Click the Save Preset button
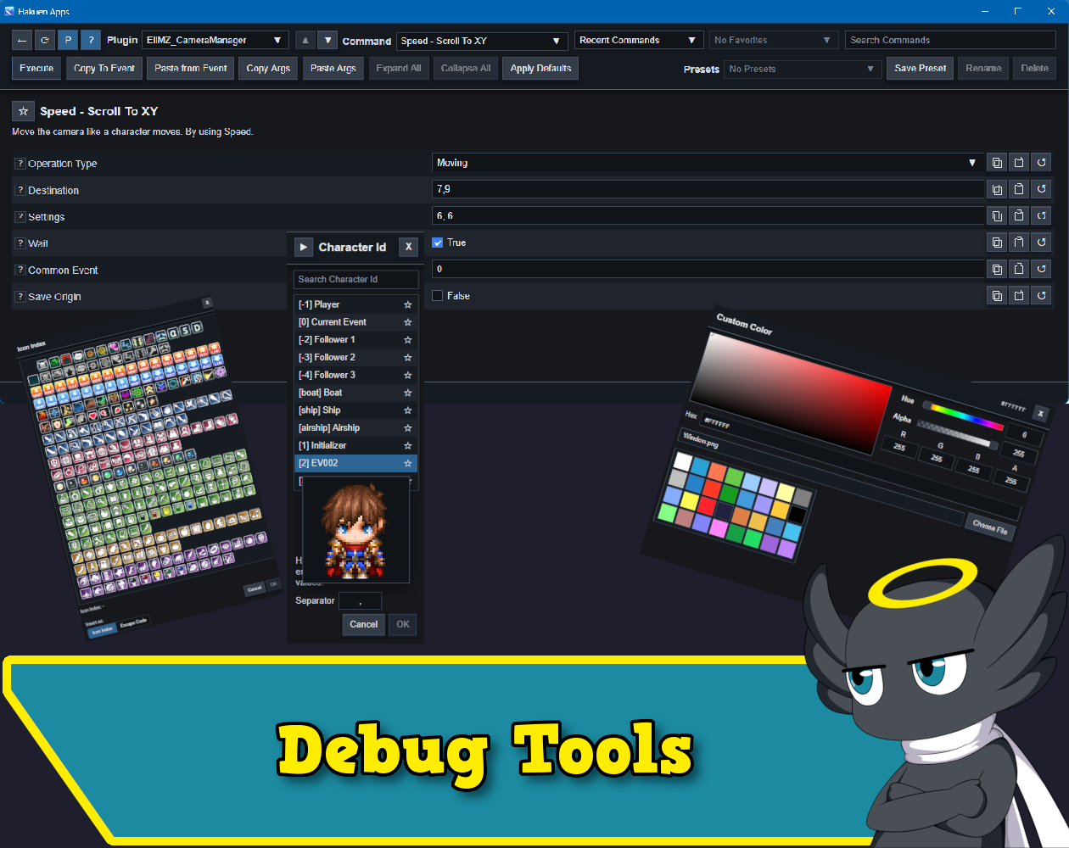The height and width of the screenshot is (848, 1069). point(921,68)
